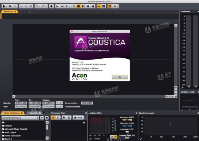
Task: Open Level Meter settings via wrench icon
Action: 182,87
